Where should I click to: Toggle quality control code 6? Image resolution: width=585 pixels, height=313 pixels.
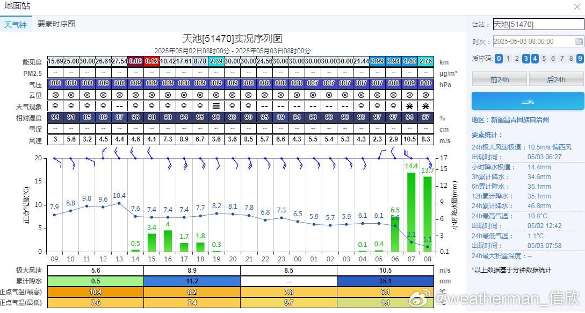pyautogui.click(x=553, y=58)
